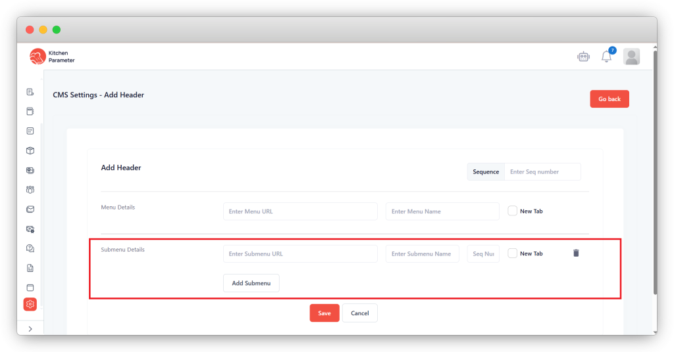Click the envelope icon in sidebar
The height and width of the screenshot is (352, 674).
click(x=30, y=209)
